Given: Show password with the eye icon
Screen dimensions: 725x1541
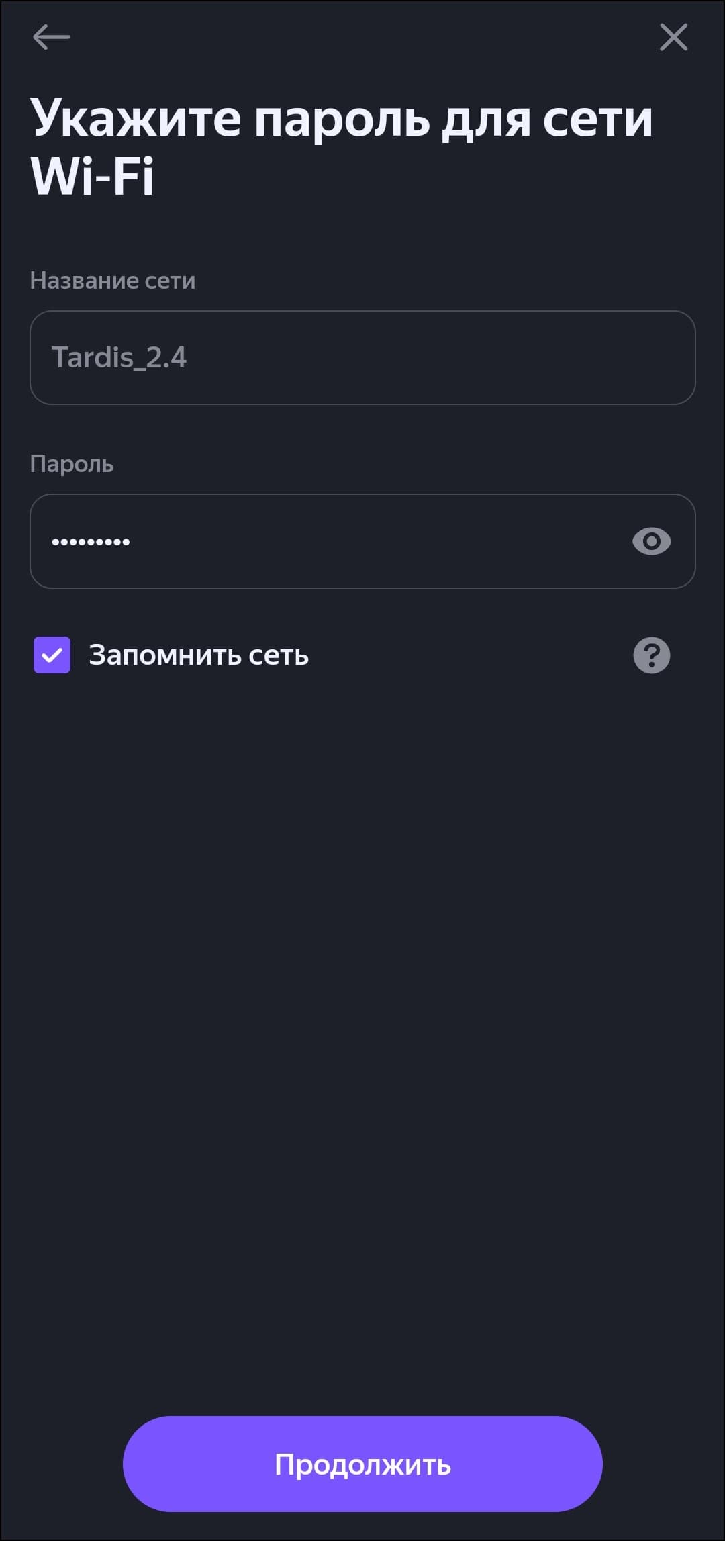Looking at the screenshot, I should [651, 541].
